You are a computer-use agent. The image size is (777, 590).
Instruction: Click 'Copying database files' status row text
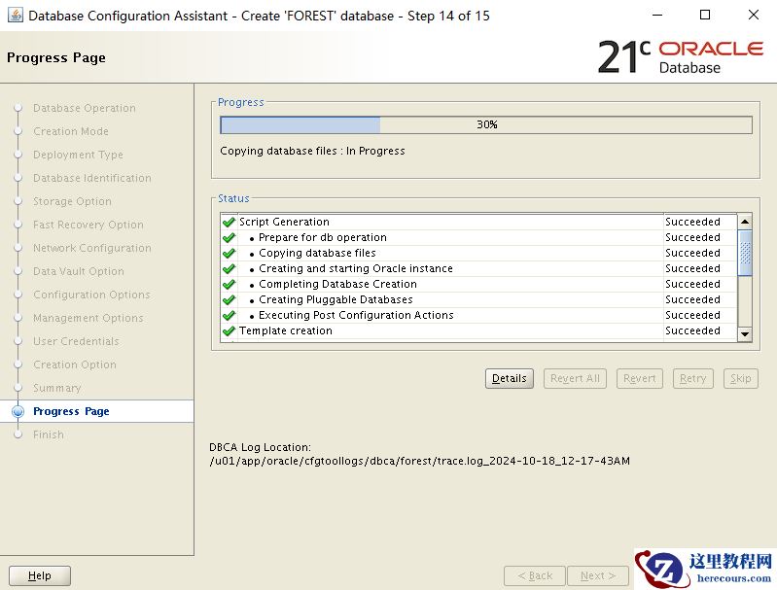[x=317, y=253]
